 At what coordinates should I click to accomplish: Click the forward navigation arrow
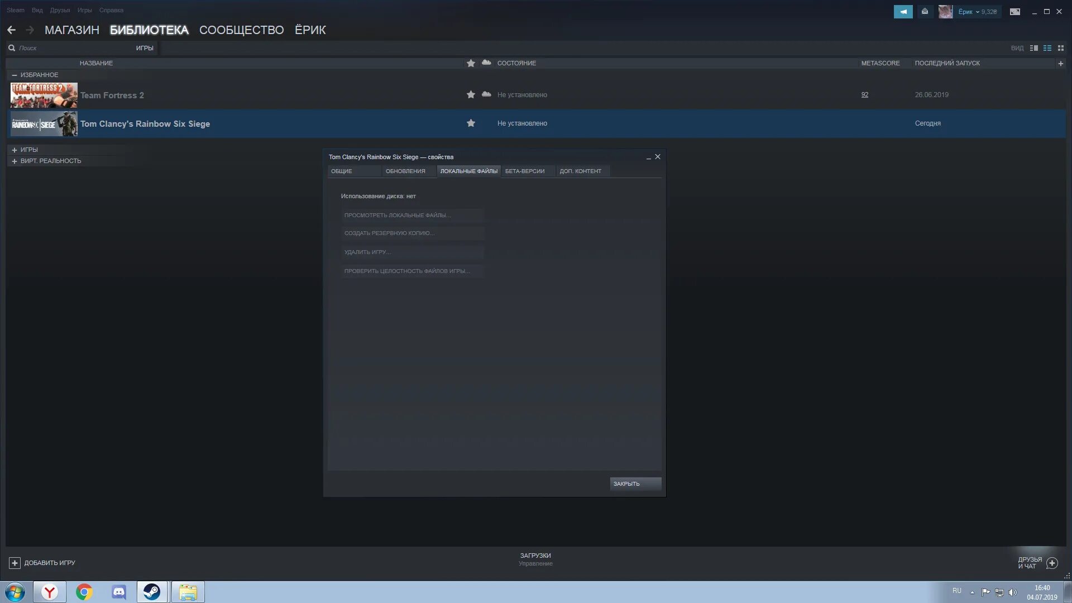click(x=30, y=30)
